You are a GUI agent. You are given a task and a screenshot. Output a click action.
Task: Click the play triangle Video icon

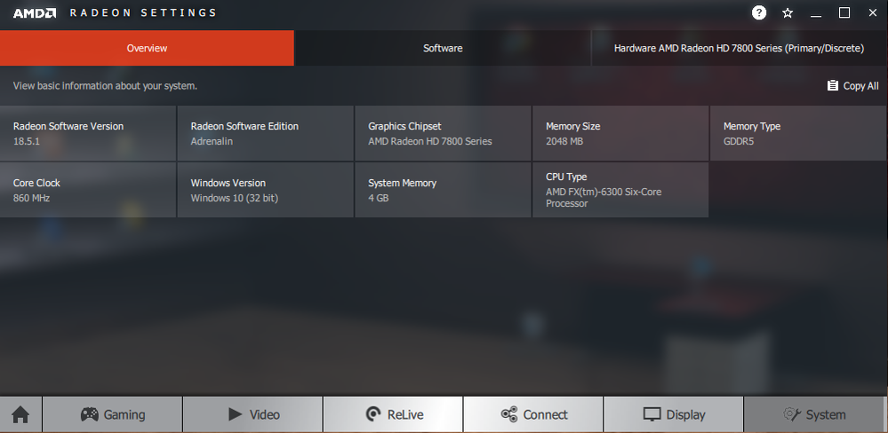(x=235, y=414)
